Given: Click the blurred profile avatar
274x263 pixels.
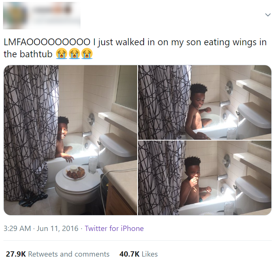Looking at the screenshot, I should point(15,15).
